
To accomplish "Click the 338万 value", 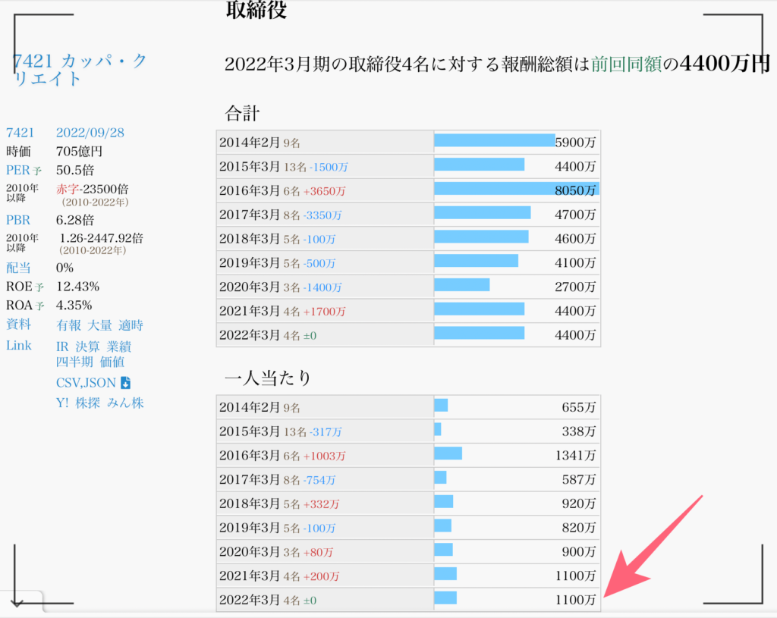I will click(x=579, y=431).
